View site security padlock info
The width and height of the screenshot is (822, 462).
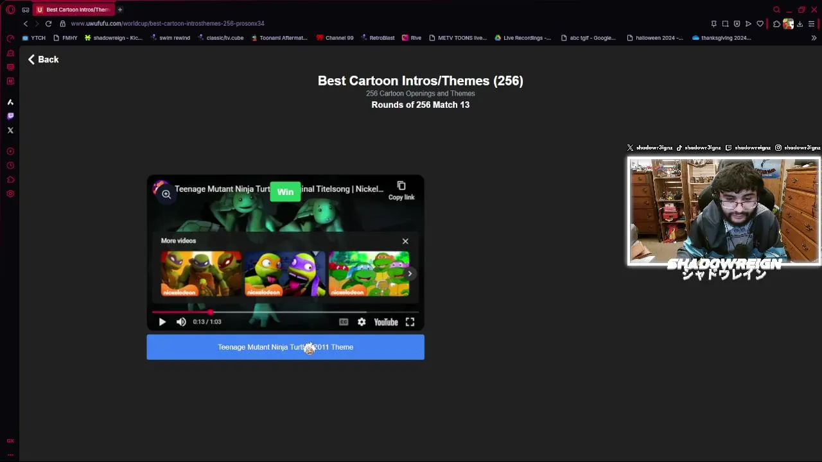click(62, 24)
